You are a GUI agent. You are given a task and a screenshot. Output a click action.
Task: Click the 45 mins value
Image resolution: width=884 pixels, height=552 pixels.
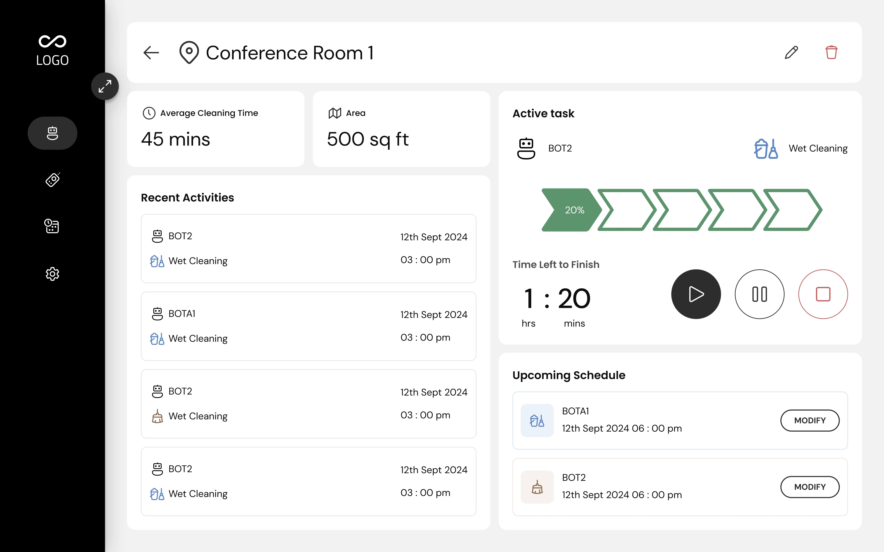[x=176, y=139]
